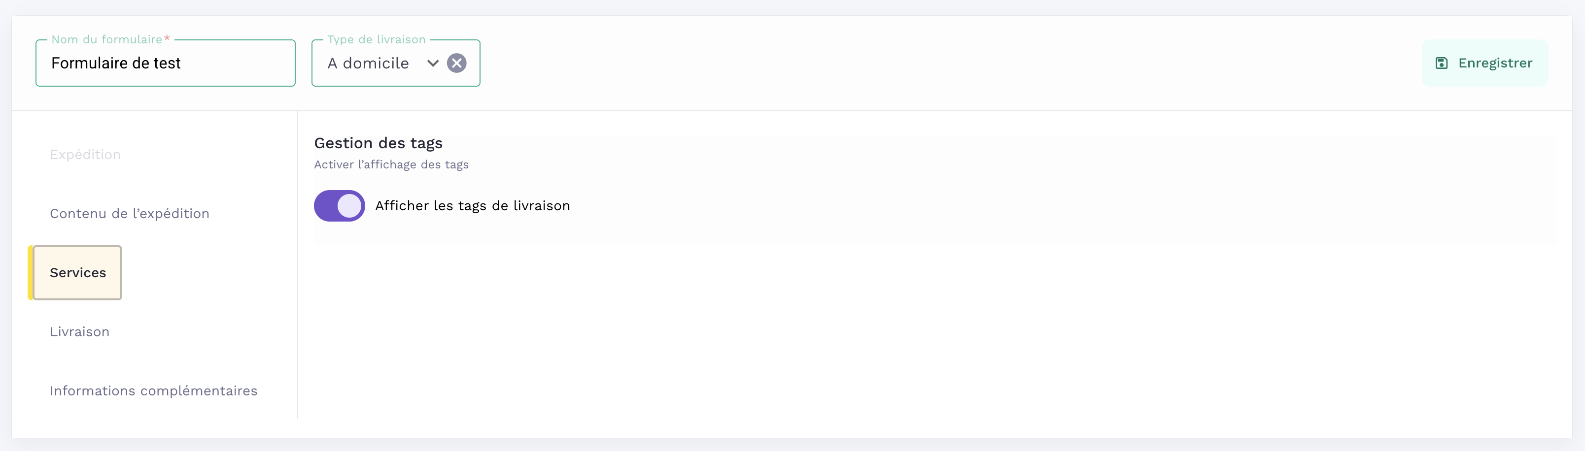Select the text Formulaire de test
Screen dimensions: 1585x451
tap(116, 63)
